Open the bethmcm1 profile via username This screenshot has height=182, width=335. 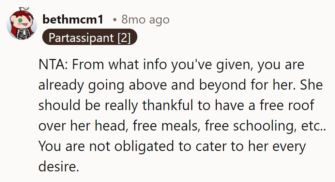point(73,19)
